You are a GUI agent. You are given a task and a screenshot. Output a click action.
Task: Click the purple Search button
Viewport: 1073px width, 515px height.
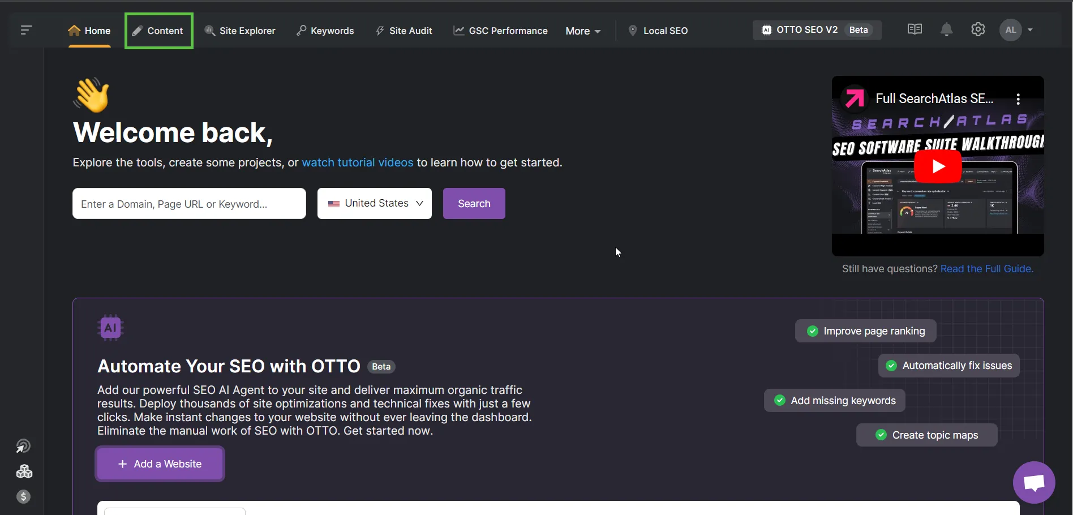474,203
